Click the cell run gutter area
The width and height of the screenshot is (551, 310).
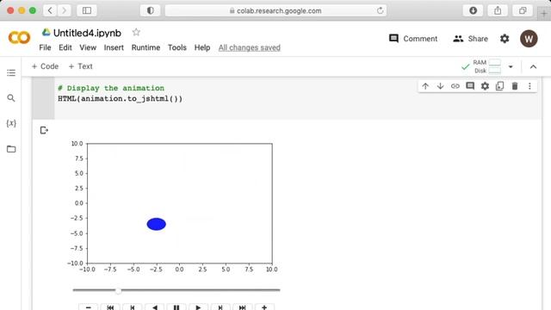point(43,99)
